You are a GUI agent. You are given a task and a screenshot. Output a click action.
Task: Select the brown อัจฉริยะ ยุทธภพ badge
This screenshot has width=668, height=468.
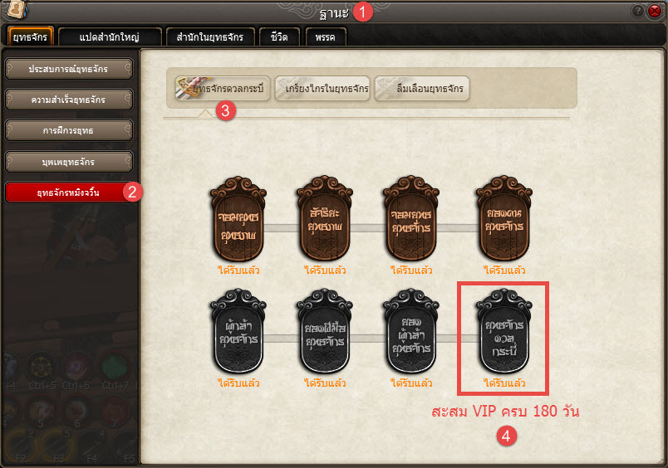pyautogui.click(x=325, y=218)
